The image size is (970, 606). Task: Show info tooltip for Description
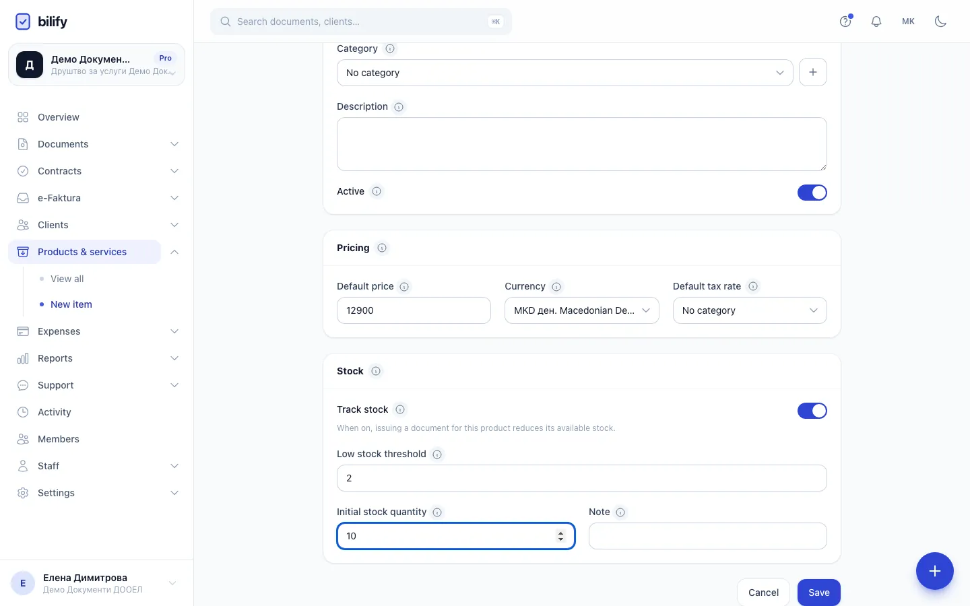tap(399, 107)
